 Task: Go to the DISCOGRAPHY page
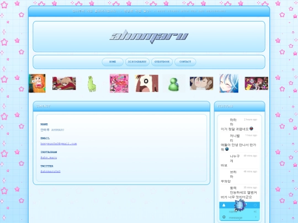click(137, 62)
